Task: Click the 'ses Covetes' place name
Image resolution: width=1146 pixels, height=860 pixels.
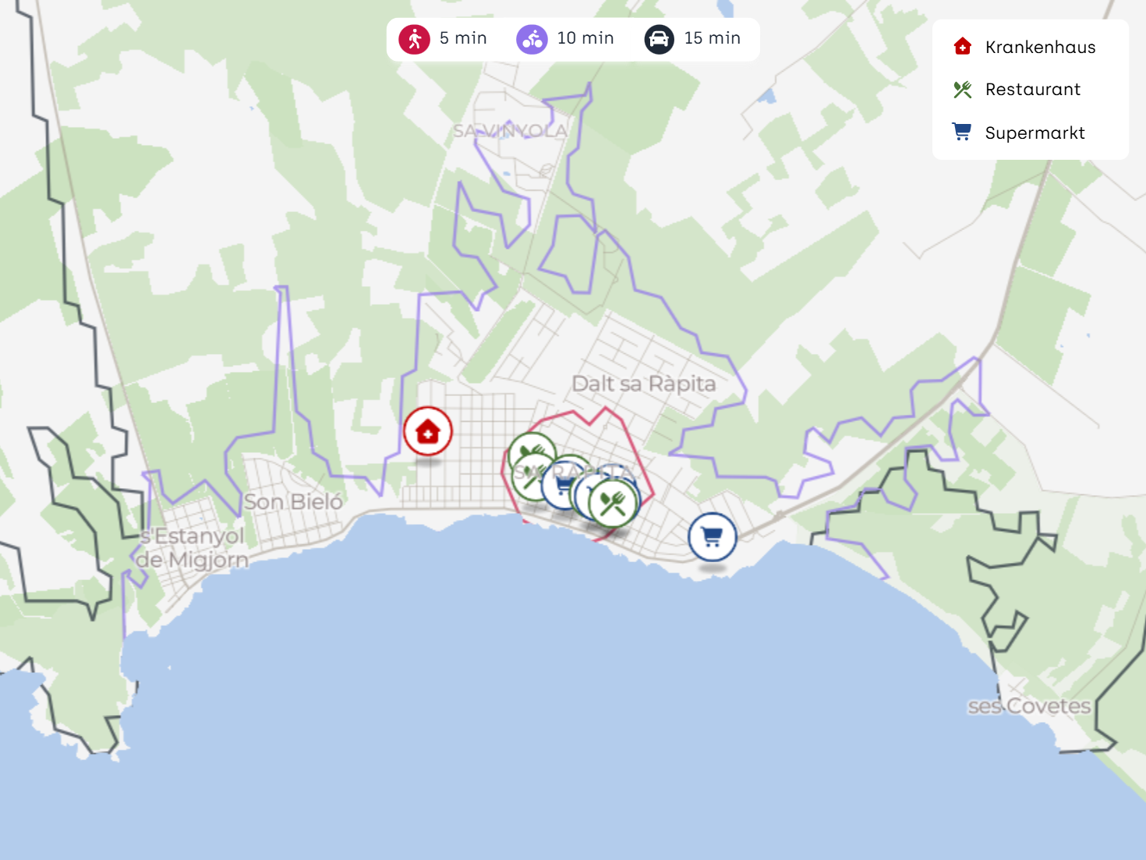Action: (1029, 706)
